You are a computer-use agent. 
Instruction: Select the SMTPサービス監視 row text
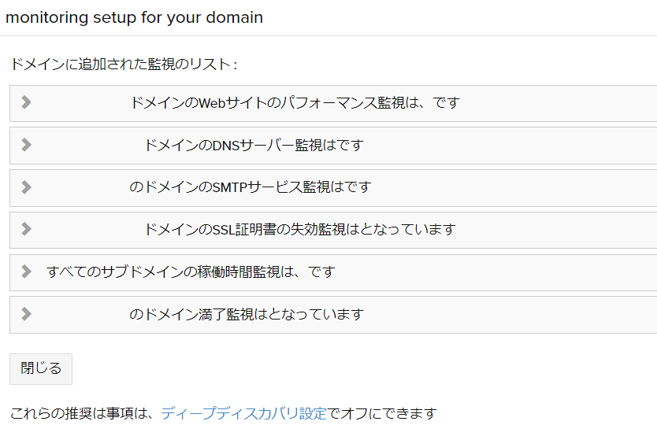click(x=250, y=188)
